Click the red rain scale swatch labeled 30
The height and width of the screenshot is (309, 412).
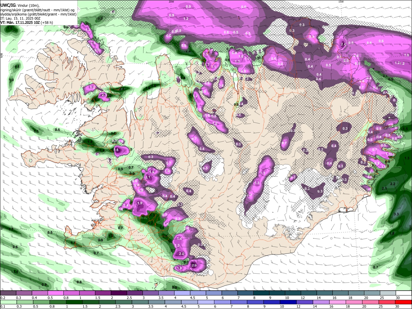pyautogui.click(x=404, y=302)
